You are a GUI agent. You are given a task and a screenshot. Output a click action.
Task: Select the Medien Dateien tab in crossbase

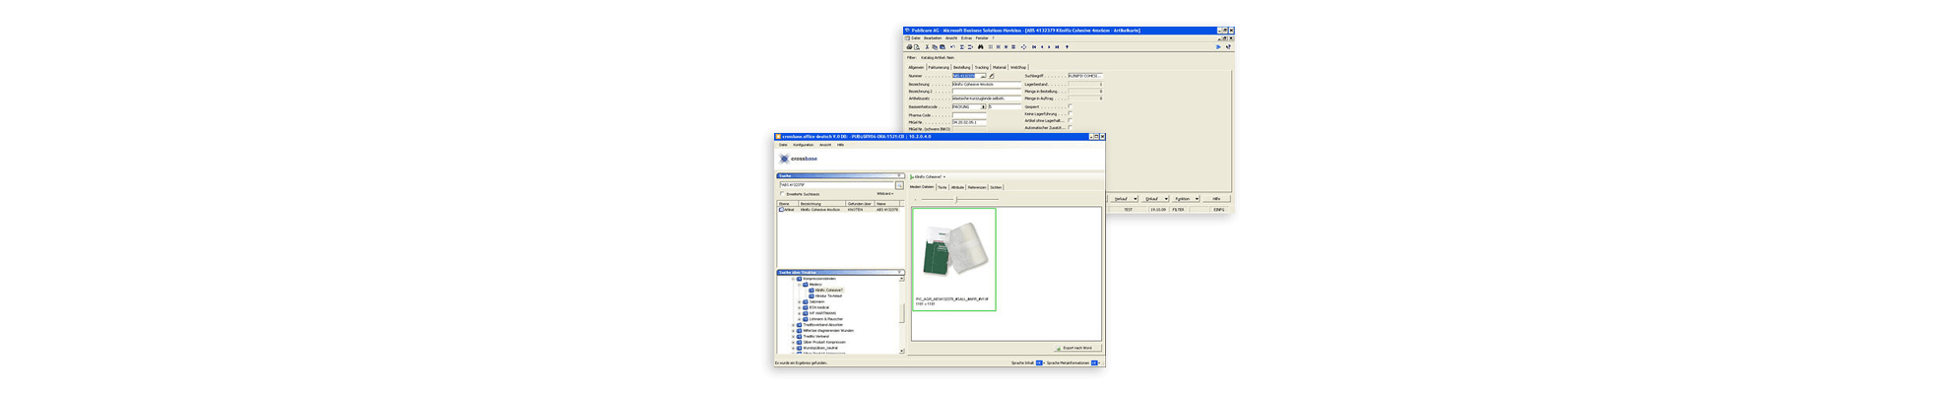[922, 187]
